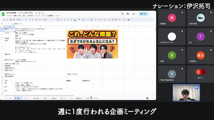Click the move to folder icon
Screen dimensions: 214x120
coord(39,13)
